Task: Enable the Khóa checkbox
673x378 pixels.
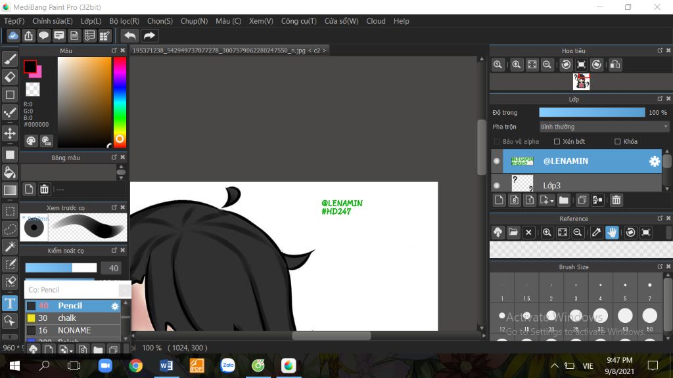Action: point(617,142)
